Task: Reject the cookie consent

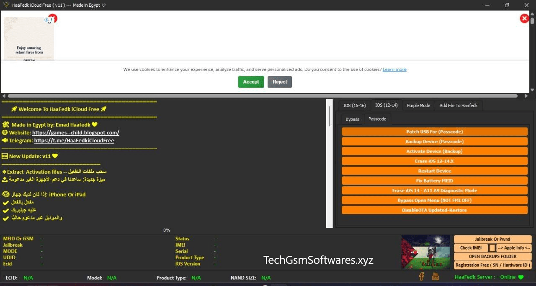Action: (x=280, y=82)
